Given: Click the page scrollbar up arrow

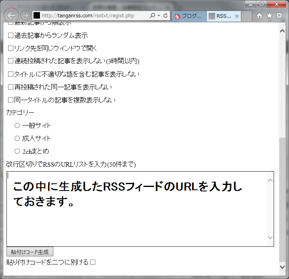Looking at the screenshot, I should (x=283, y=31).
